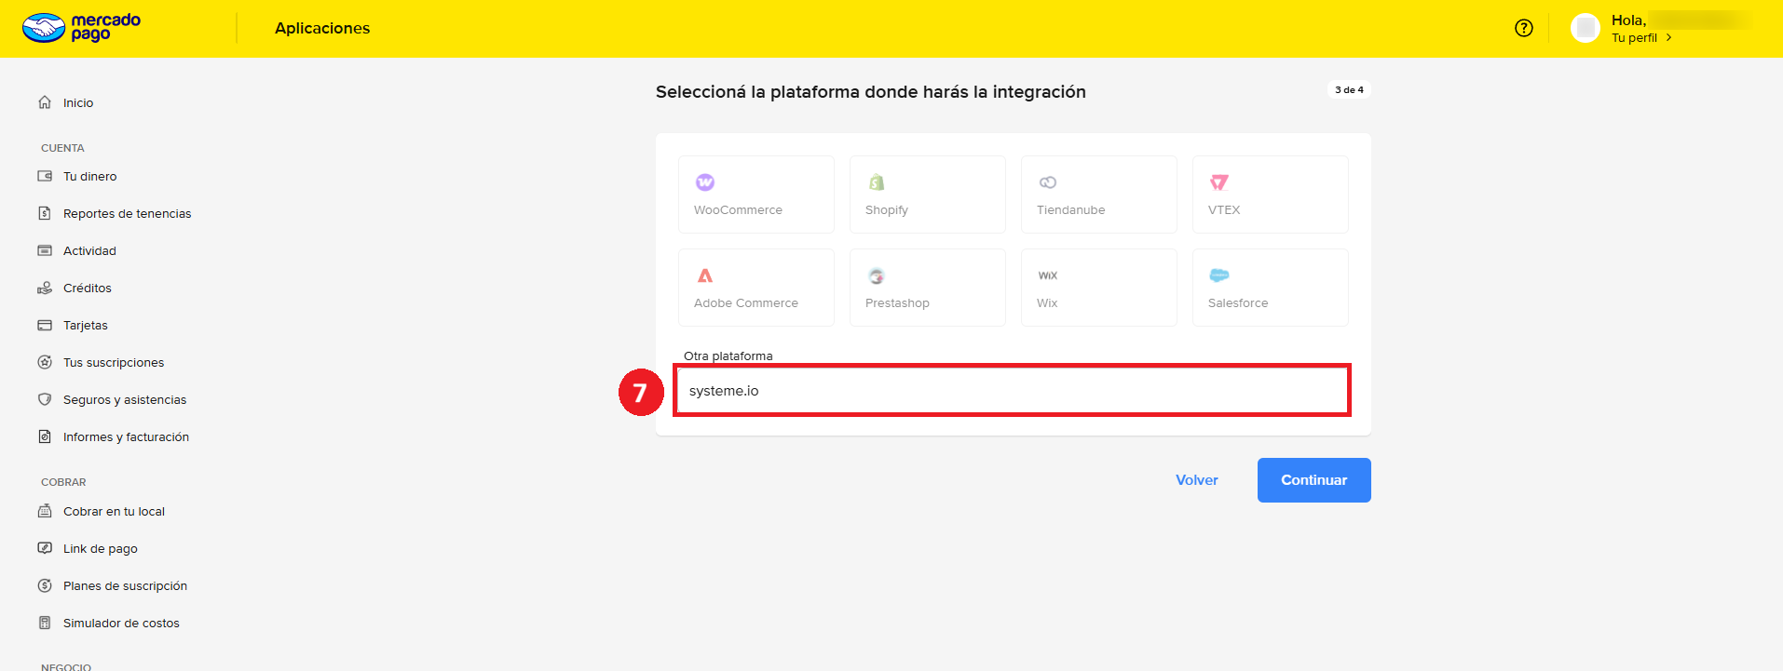
Task: Click the Prestashop logo icon
Action: (877, 275)
